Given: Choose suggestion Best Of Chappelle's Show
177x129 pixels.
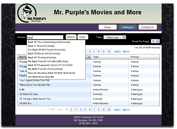Looking at the screenshot, I should (x=50, y=65).
